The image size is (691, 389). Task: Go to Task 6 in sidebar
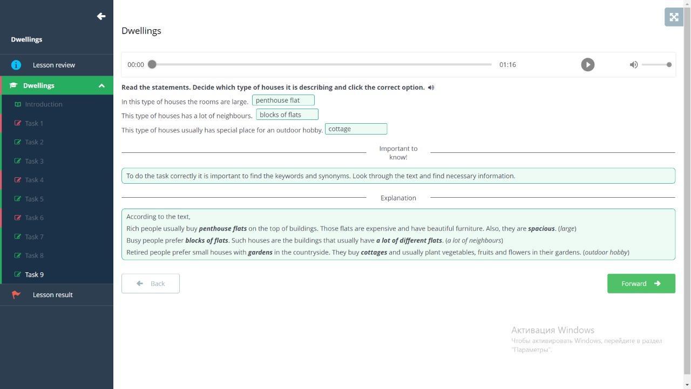34,218
